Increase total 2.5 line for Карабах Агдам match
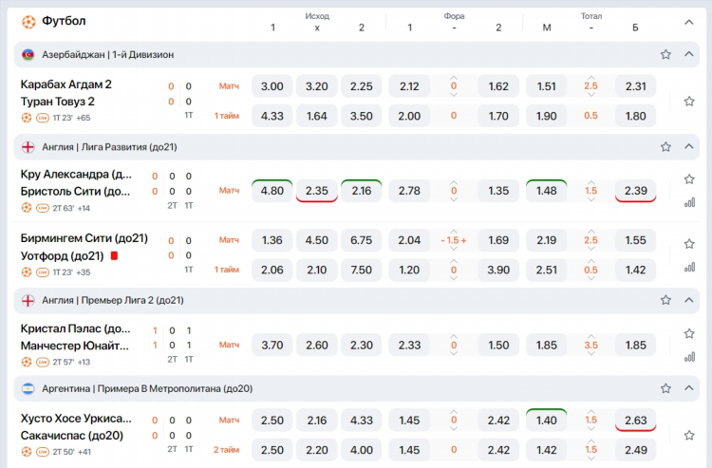This screenshot has height=468, width=712. click(590, 78)
